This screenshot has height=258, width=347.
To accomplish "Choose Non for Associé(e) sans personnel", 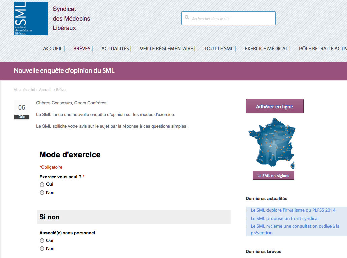I will click(x=42, y=249).
